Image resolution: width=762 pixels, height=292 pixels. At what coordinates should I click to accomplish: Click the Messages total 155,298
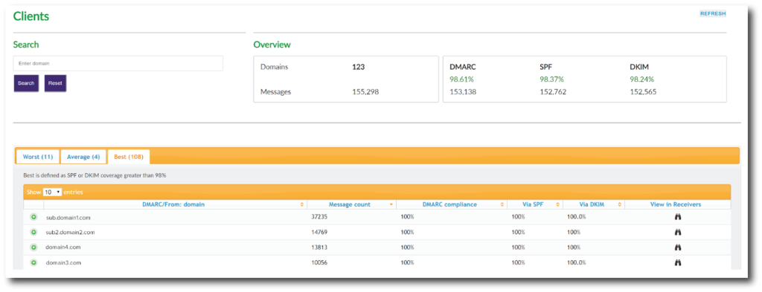[x=365, y=91]
